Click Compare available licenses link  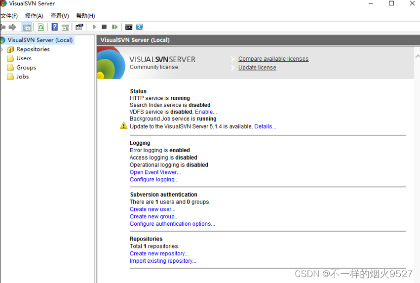click(273, 59)
